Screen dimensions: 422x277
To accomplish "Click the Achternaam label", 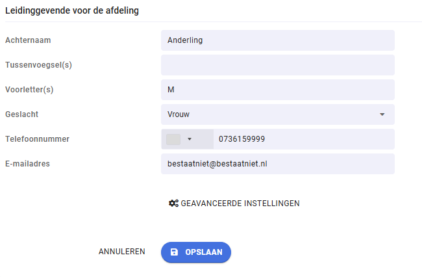I will tap(28, 40).
